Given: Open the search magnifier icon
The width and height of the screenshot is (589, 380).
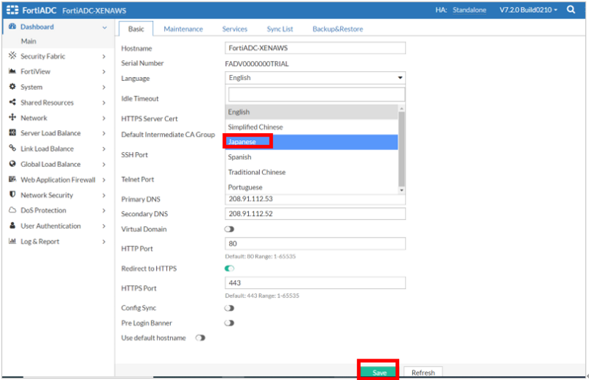Looking at the screenshot, I should click(571, 10).
